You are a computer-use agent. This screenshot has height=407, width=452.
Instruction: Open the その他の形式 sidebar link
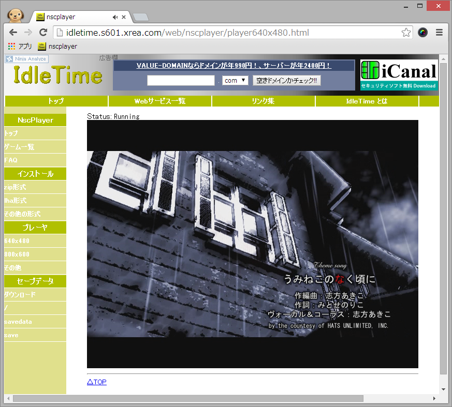point(35,214)
